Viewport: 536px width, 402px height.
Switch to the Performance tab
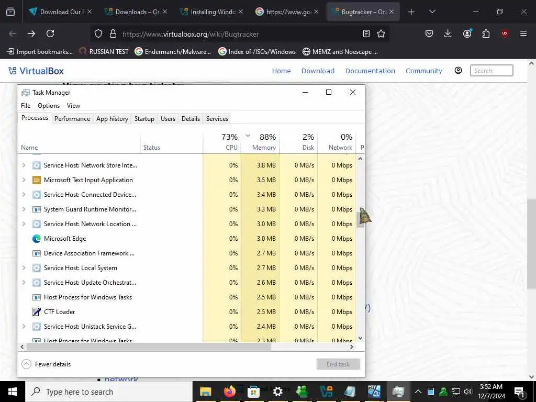click(x=72, y=119)
